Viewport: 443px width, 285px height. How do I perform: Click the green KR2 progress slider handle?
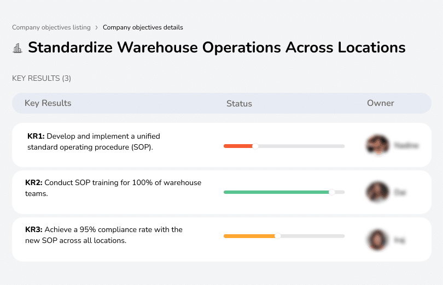331,192
